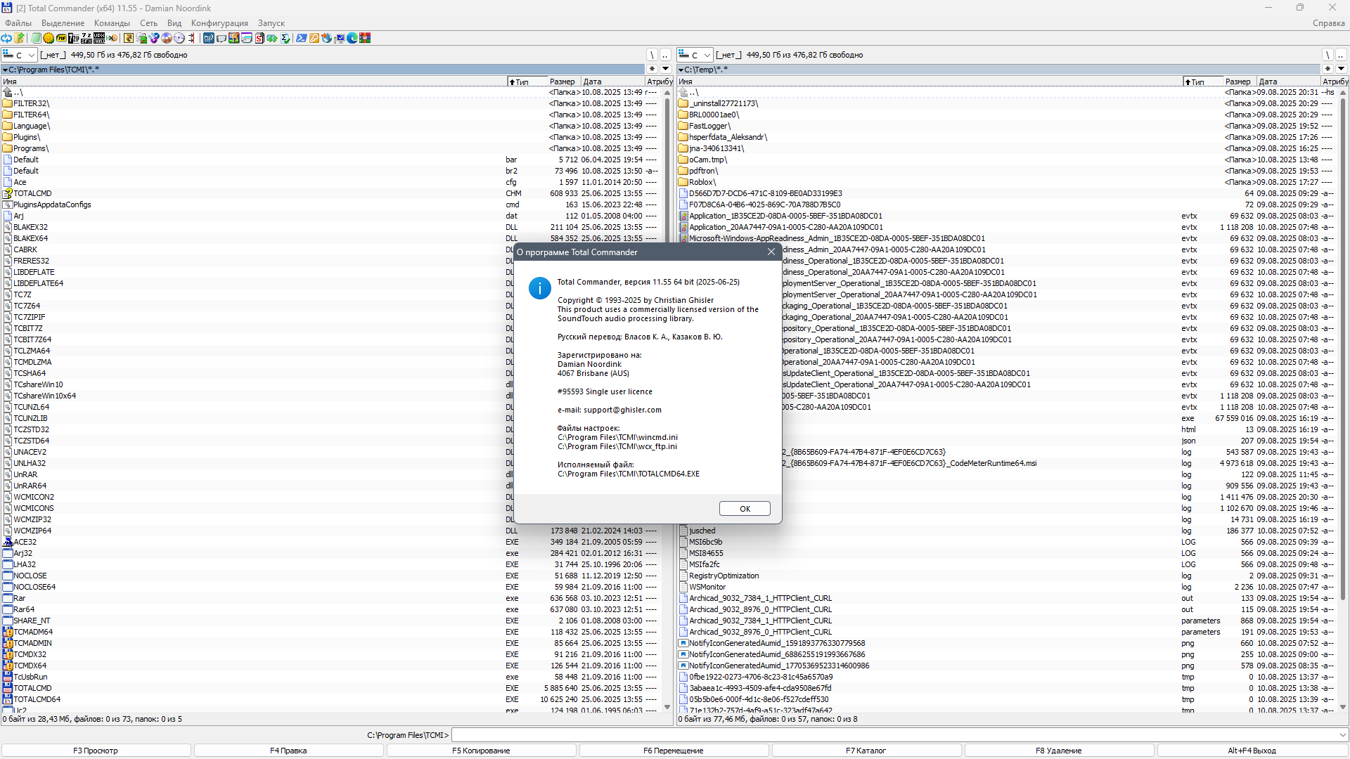This screenshot has height=759, width=1350.
Task: Click F3 Просмотр button
Action: (96, 751)
